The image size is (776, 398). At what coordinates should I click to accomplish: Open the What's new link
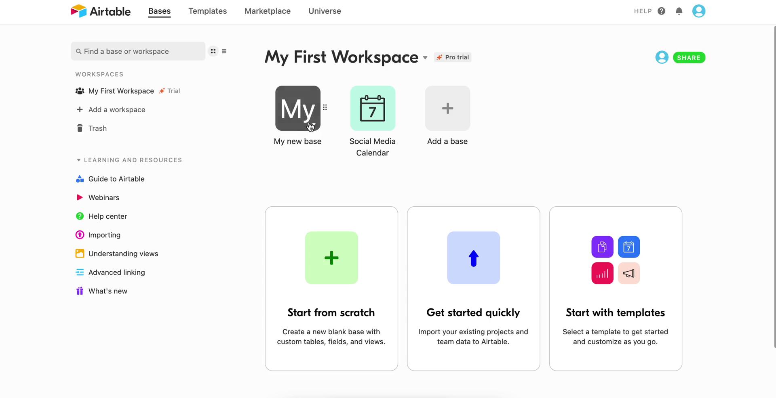click(108, 291)
